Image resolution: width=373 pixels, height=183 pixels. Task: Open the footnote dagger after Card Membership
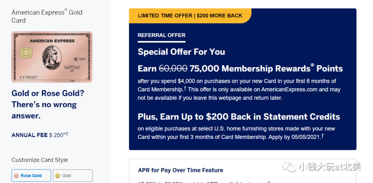[185, 89]
